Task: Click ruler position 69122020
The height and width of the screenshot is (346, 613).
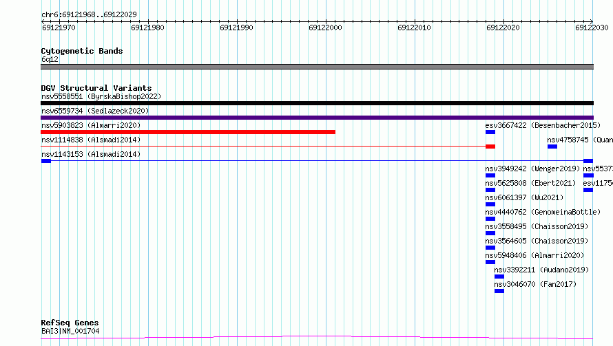Action: 503,28
